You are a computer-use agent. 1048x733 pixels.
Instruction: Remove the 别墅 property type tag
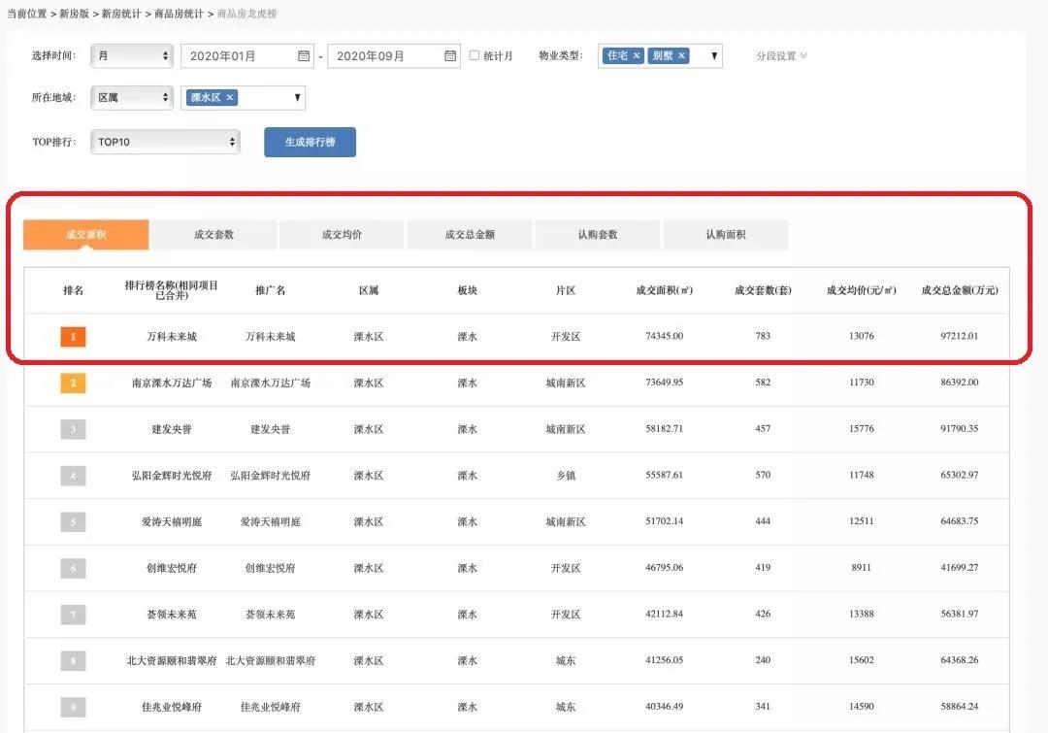coord(681,56)
